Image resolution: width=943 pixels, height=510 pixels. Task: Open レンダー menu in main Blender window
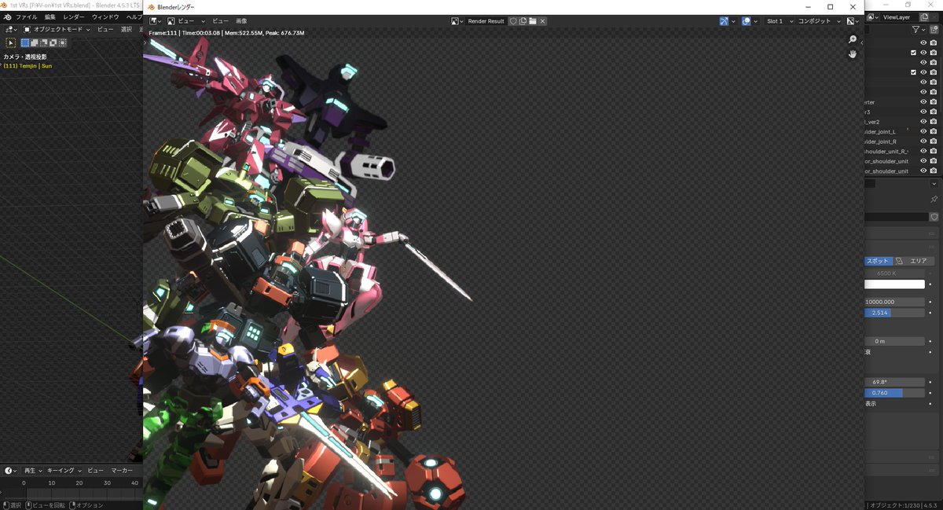tap(74, 17)
